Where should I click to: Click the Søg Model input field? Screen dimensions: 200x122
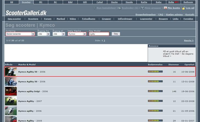tap(99, 34)
